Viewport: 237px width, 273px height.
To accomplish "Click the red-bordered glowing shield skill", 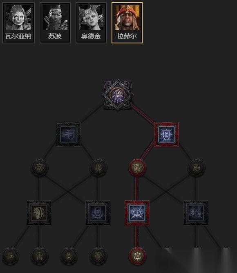I will click(x=166, y=135).
